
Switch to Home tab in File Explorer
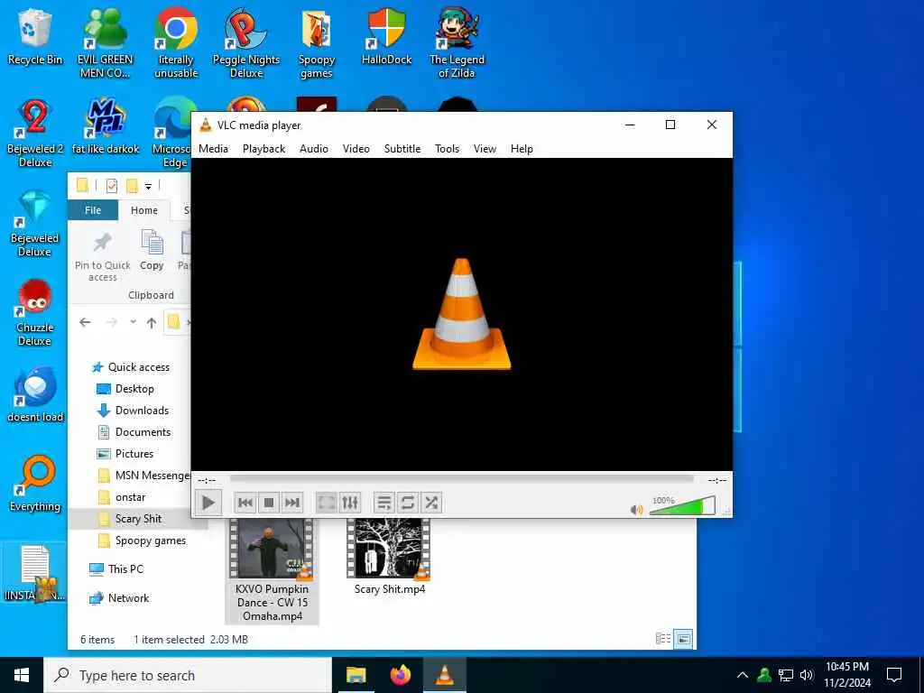pyautogui.click(x=144, y=210)
